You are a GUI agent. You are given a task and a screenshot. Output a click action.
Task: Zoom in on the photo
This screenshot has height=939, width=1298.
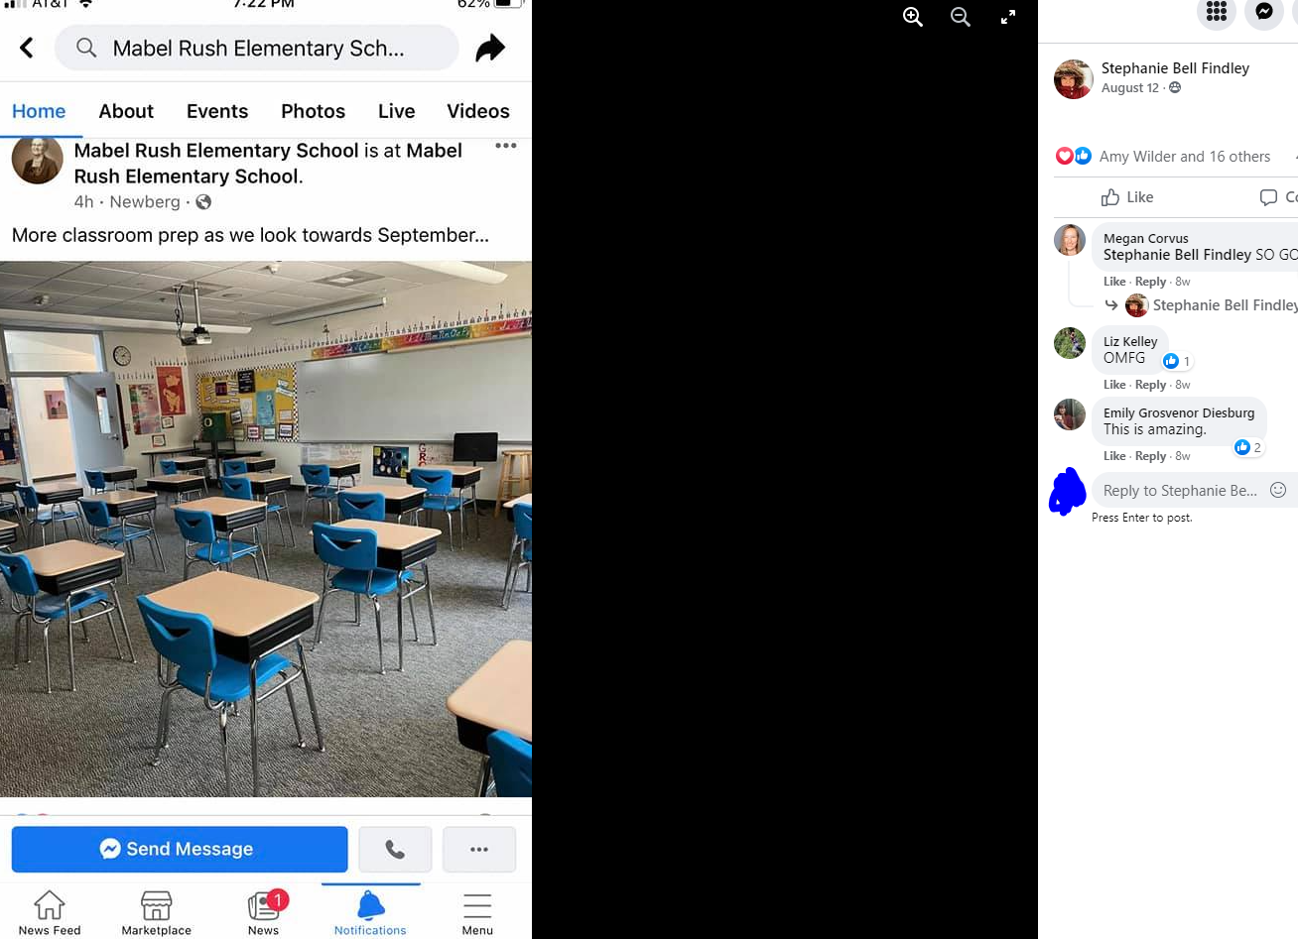point(913,17)
